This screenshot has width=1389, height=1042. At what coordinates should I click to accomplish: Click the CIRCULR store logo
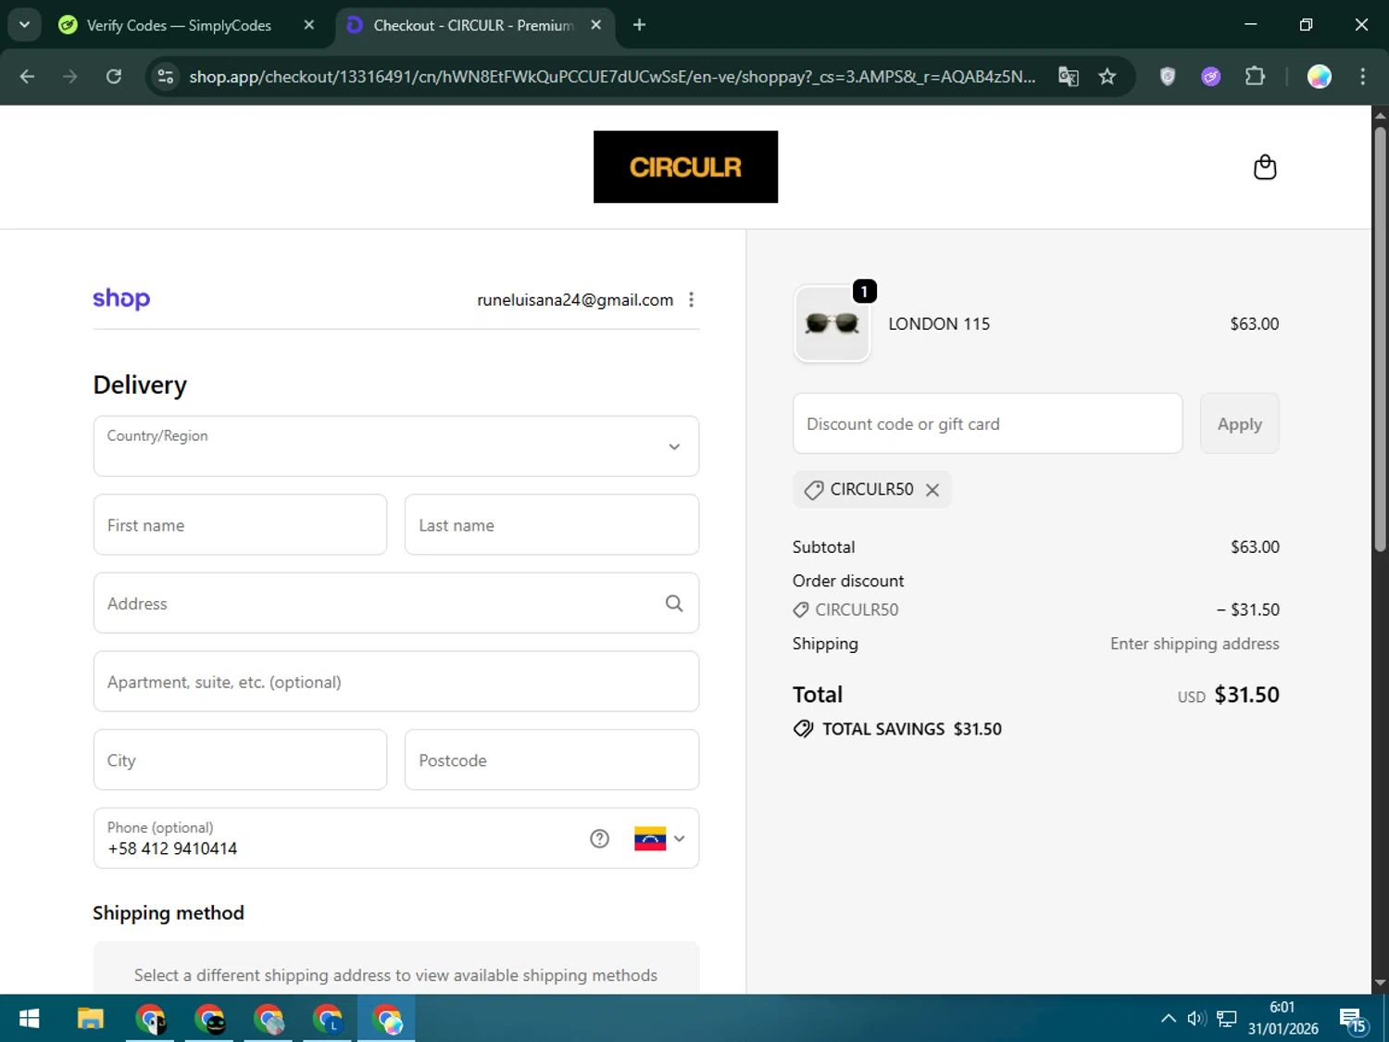(685, 167)
